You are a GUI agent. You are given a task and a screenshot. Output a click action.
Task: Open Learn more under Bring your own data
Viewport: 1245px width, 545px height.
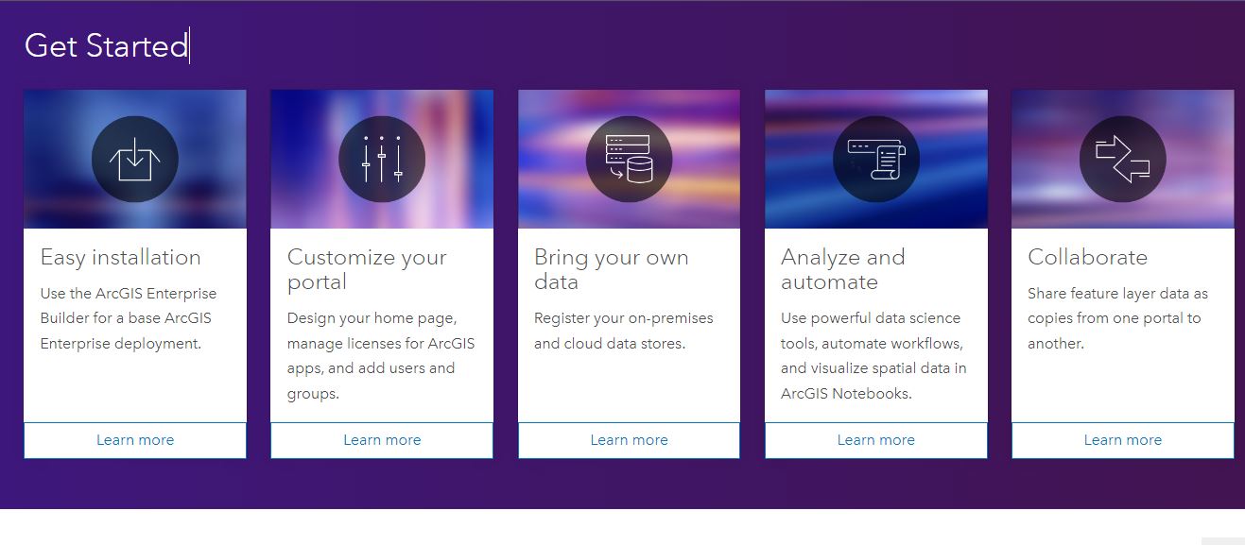pyautogui.click(x=629, y=439)
